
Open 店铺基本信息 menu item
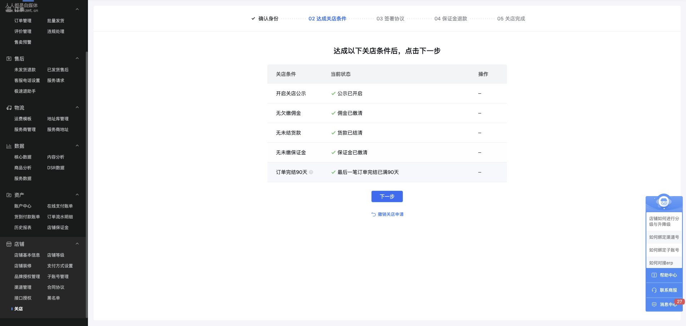pos(27,255)
